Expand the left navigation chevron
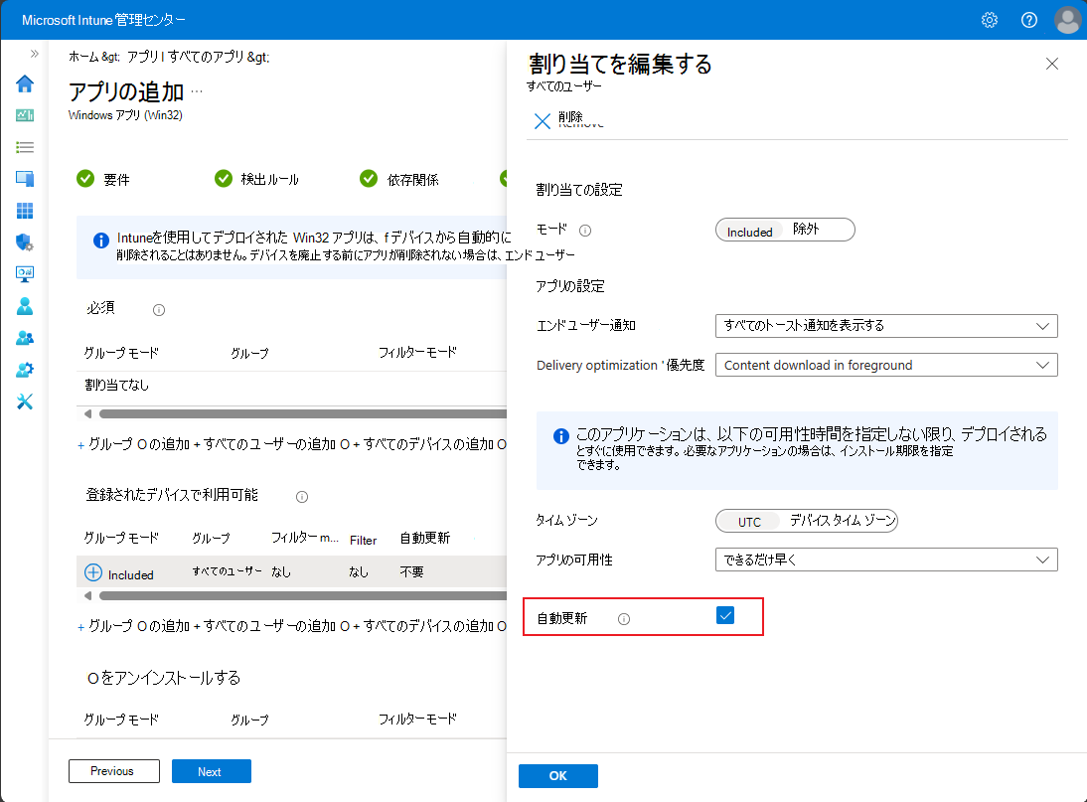This screenshot has height=802, width=1087. (x=34, y=54)
